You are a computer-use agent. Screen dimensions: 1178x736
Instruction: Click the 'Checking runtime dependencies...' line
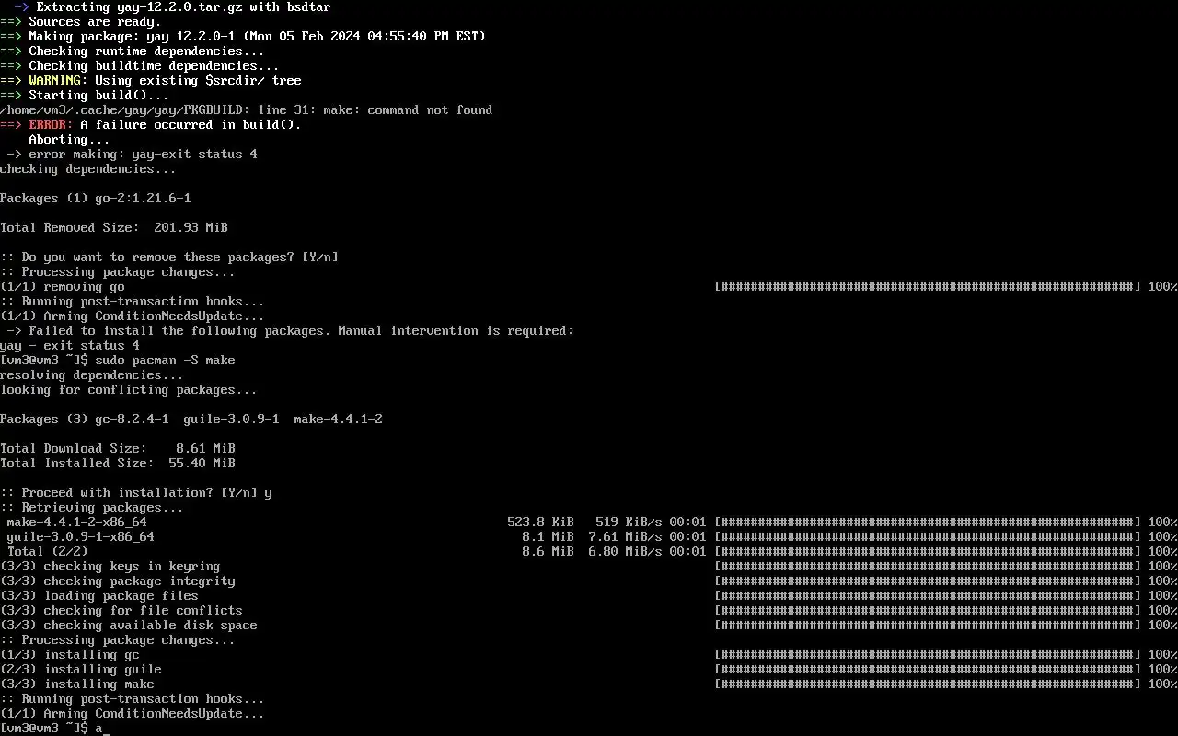click(x=132, y=51)
